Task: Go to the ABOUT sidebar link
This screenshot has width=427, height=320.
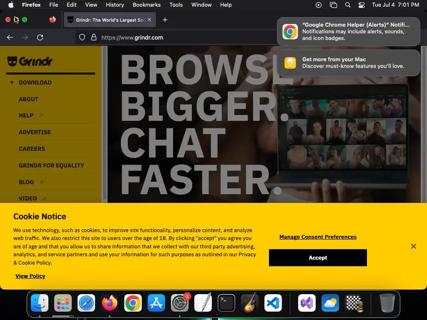Action: [x=29, y=99]
